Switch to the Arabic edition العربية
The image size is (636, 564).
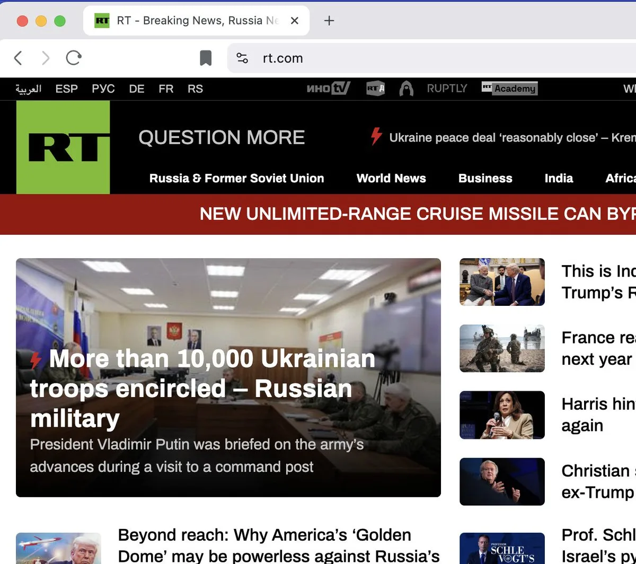[28, 89]
